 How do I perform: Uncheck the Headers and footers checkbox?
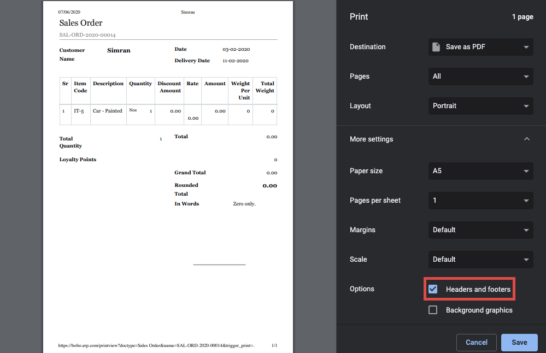433,289
